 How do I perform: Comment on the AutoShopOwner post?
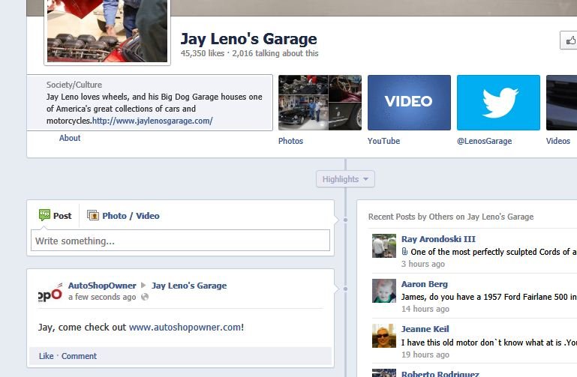tap(79, 356)
